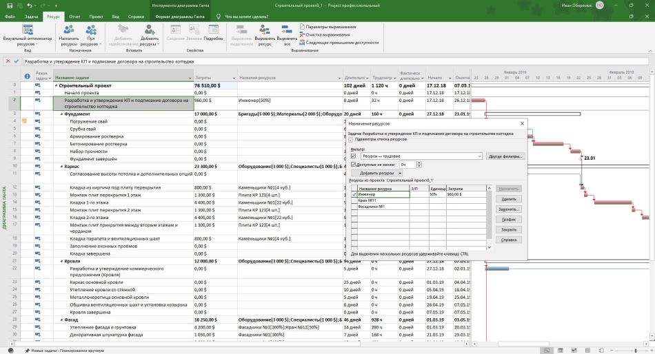Switch to the Отчет ribbon tab

[x=74, y=17]
